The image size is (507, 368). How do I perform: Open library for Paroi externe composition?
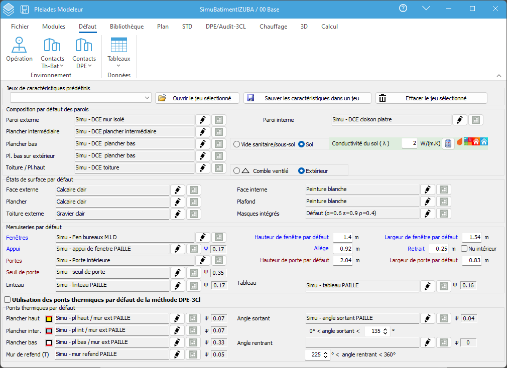coord(219,120)
